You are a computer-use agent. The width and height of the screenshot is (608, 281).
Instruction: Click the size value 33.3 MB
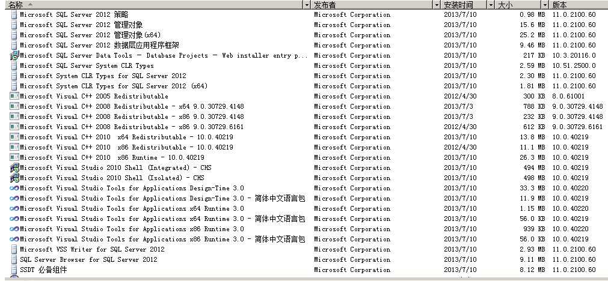pos(532,189)
